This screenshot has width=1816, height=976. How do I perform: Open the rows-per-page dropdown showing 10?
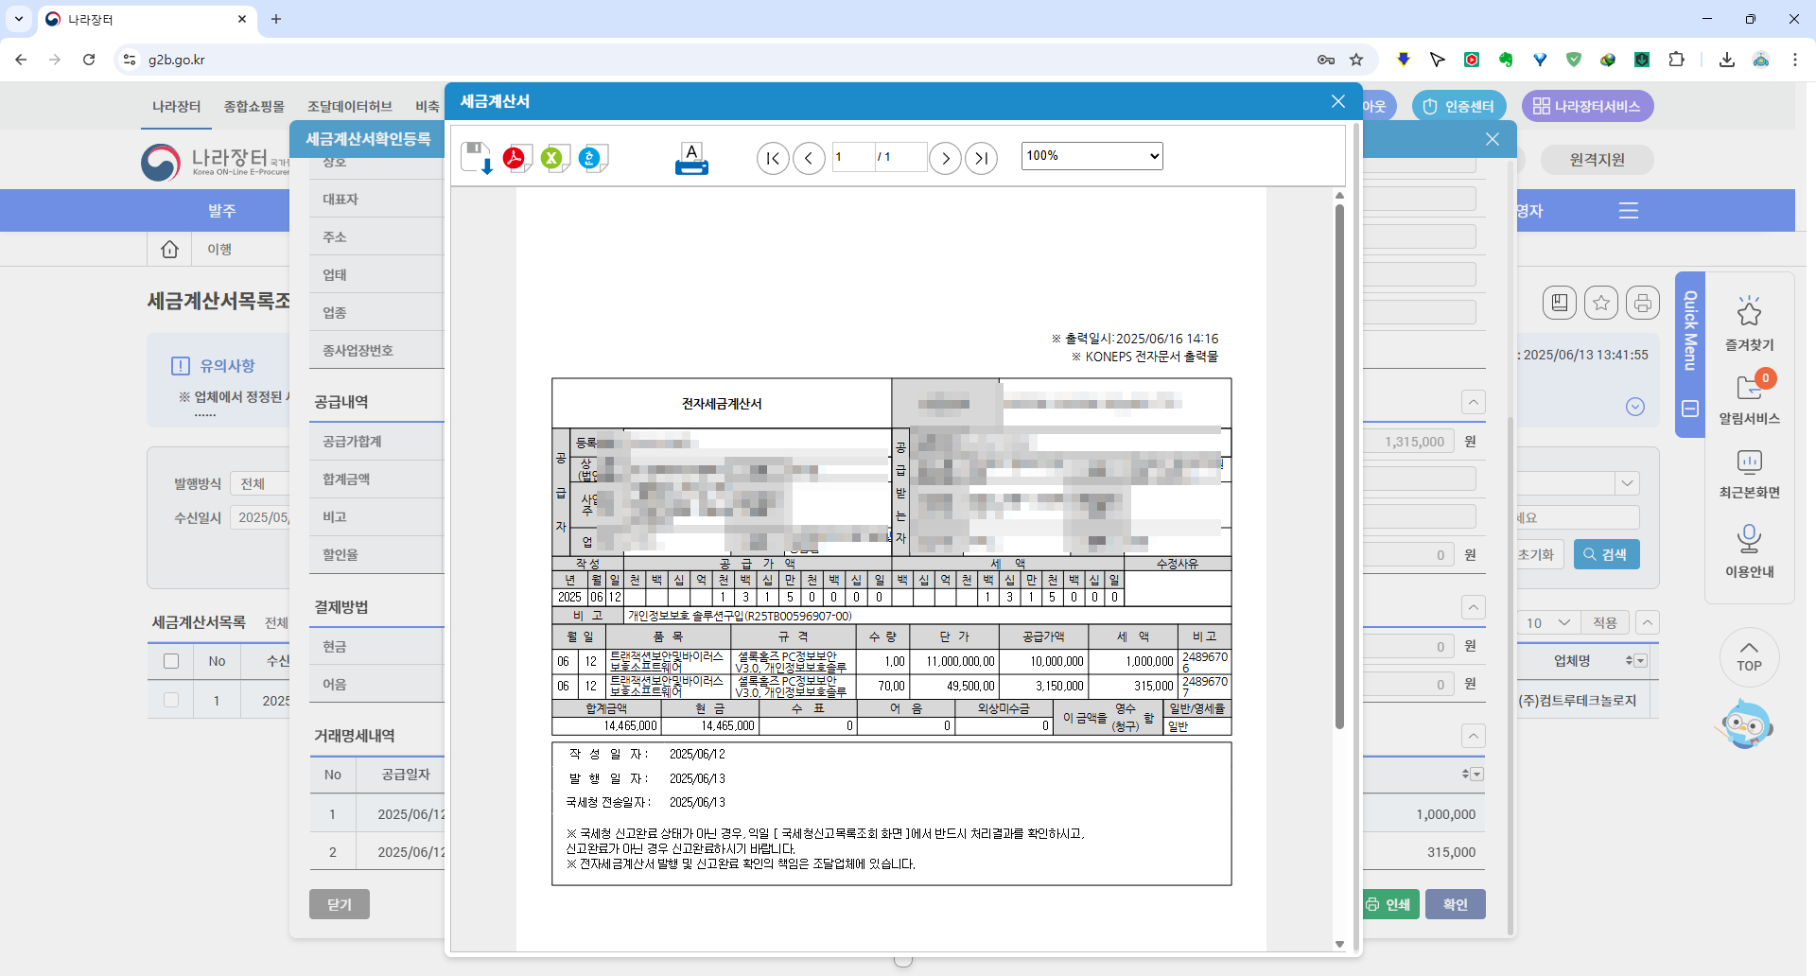point(1547,622)
